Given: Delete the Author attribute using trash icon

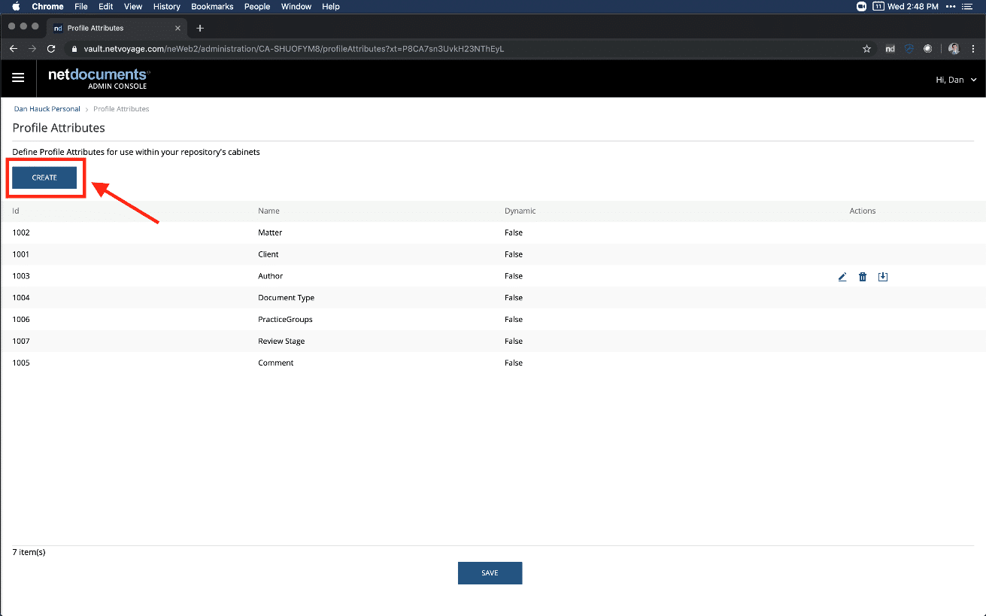Looking at the screenshot, I should click(863, 277).
